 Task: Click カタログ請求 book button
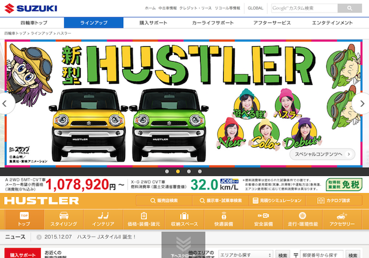coord(334,200)
